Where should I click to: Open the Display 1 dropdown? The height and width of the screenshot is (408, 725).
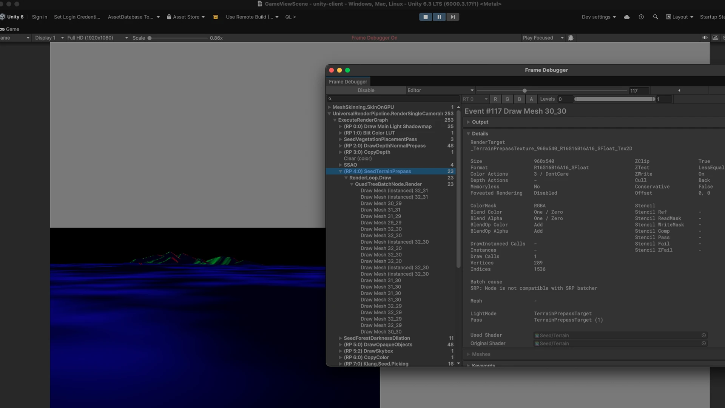(x=49, y=38)
